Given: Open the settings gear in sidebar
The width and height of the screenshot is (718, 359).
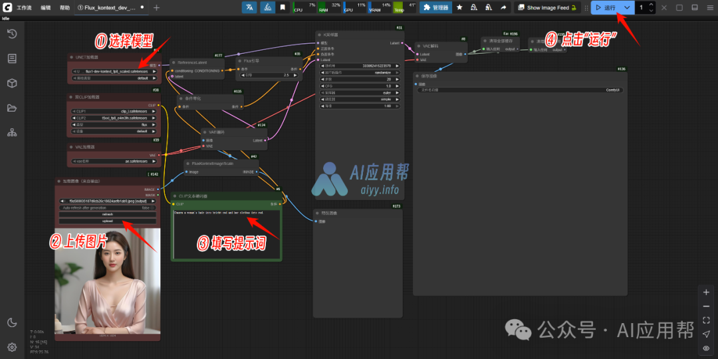Looking at the screenshot, I should (x=12, y=347).
